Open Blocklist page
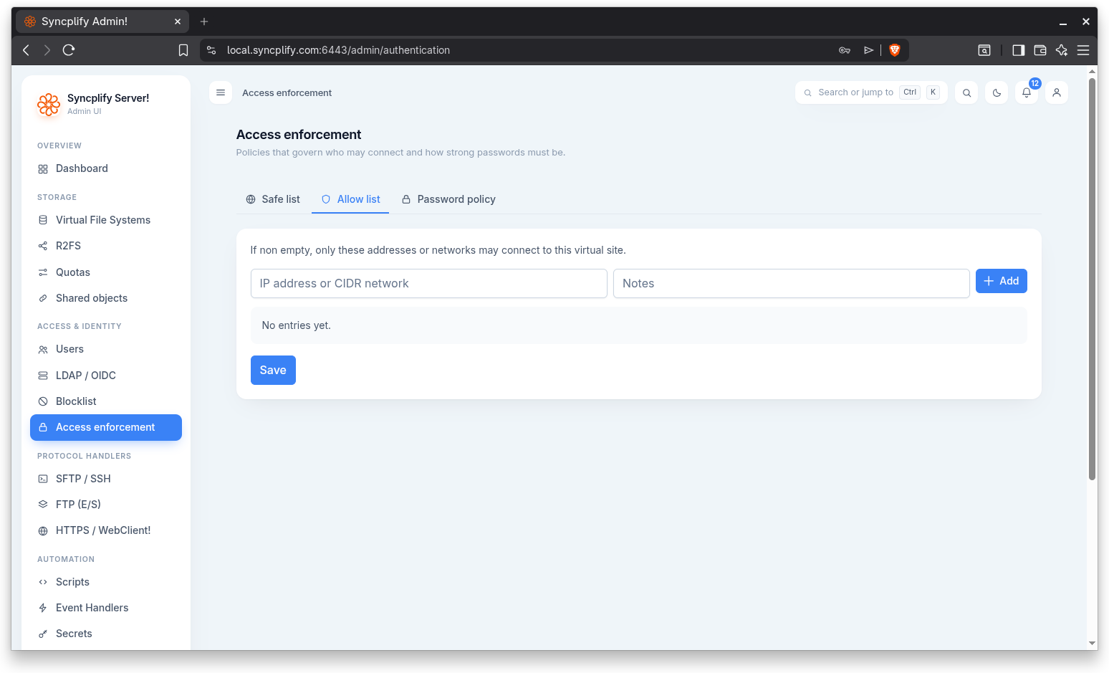 pos(106,401)
